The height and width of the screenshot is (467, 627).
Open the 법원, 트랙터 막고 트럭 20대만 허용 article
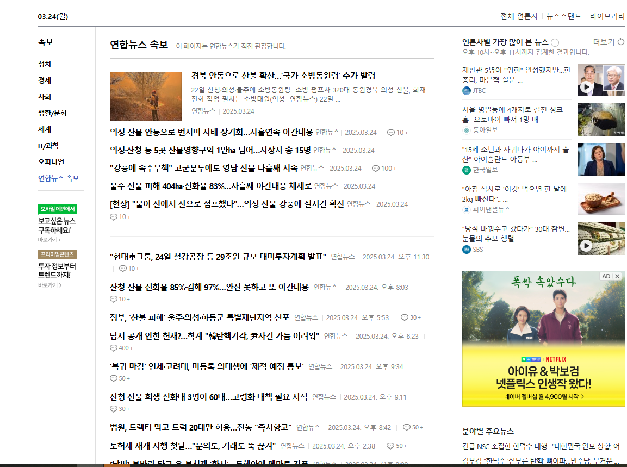coord(201,427)
